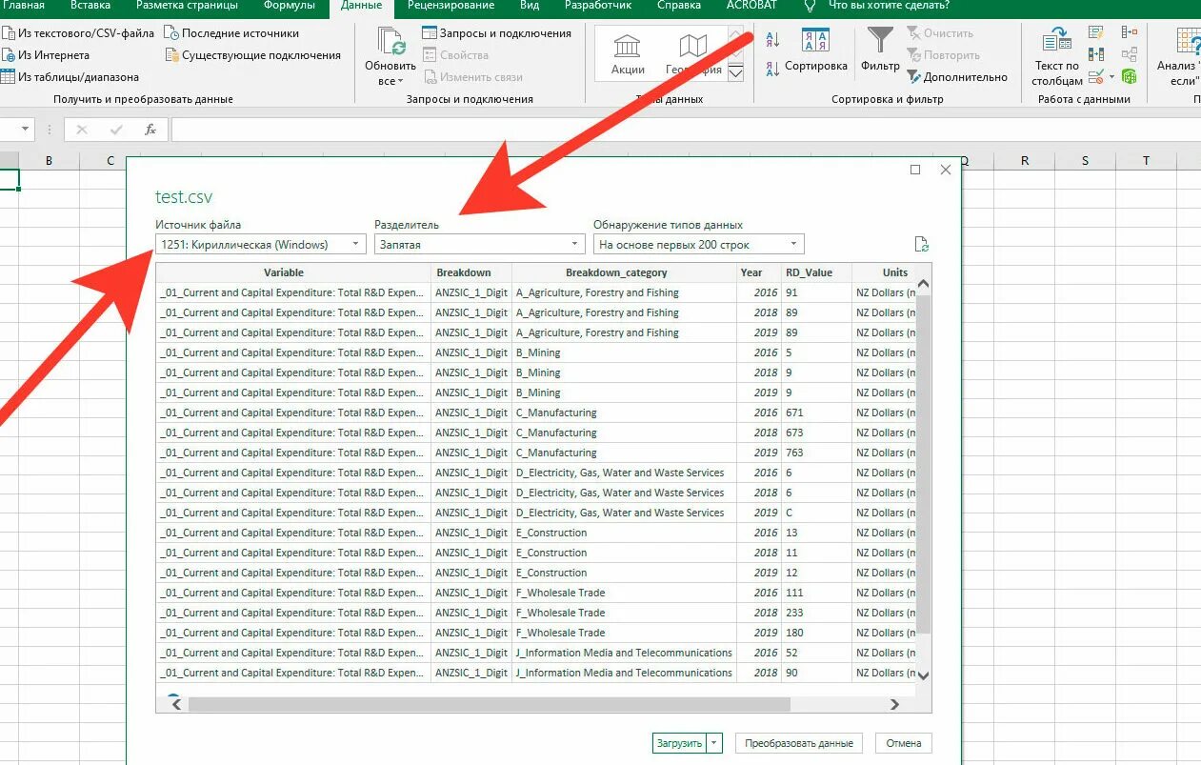Image resolution: width=1201 pixels, height=765 pixels.
Task: Sort ascending with the 'АЯ' icon
Action: pos(771,38)
